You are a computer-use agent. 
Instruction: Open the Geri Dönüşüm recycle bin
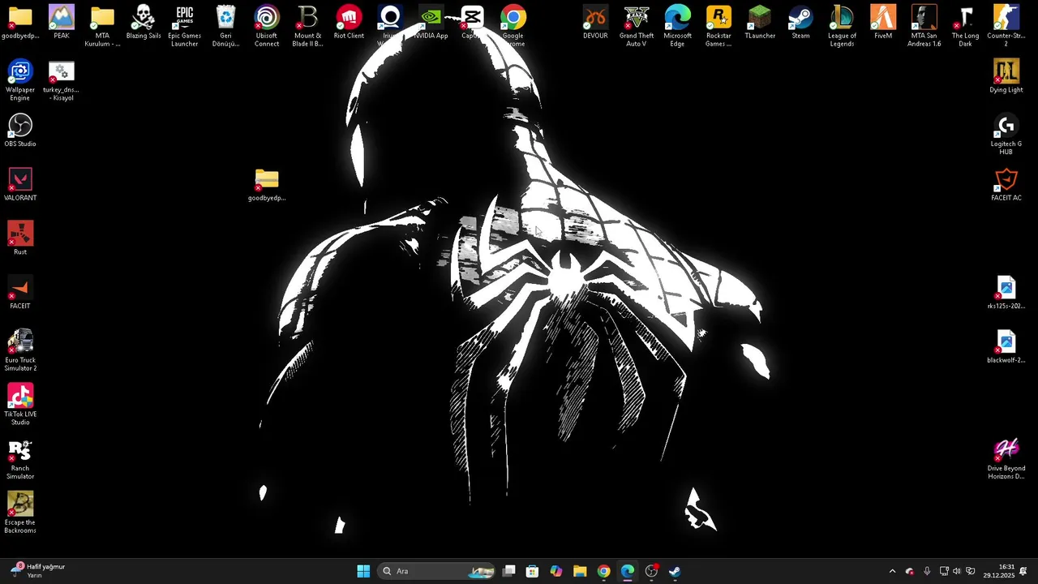coord(225,26)
